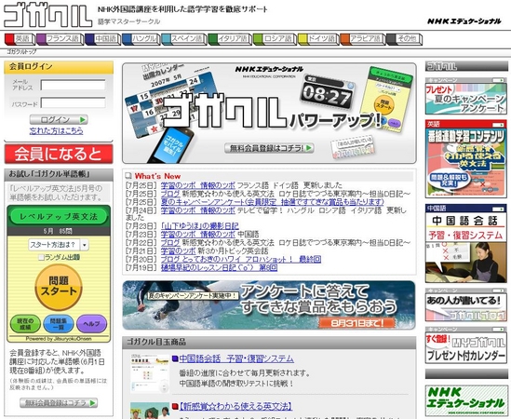
Task: Collapse the キャンペーン box above ゴガクルブログ banner
Action: [498, 291]
